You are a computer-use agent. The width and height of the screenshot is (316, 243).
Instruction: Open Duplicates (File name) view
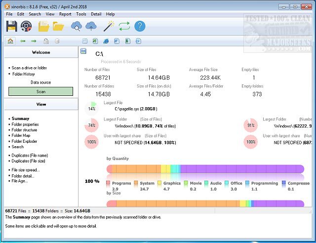[x=30, y=155]
